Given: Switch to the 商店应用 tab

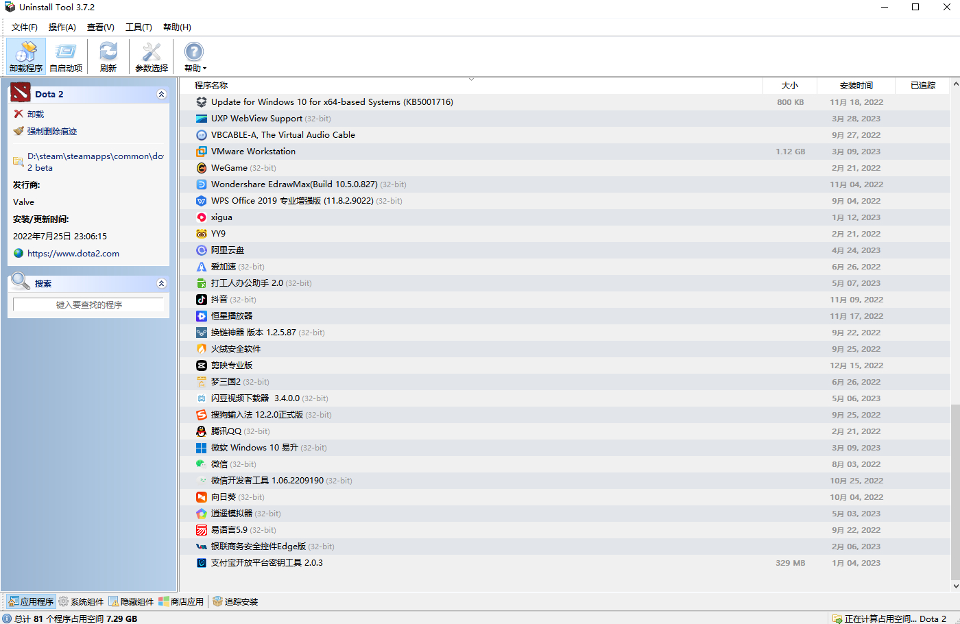Looking at the screenshot, I should pyautogui.click(x=181, y=601).
